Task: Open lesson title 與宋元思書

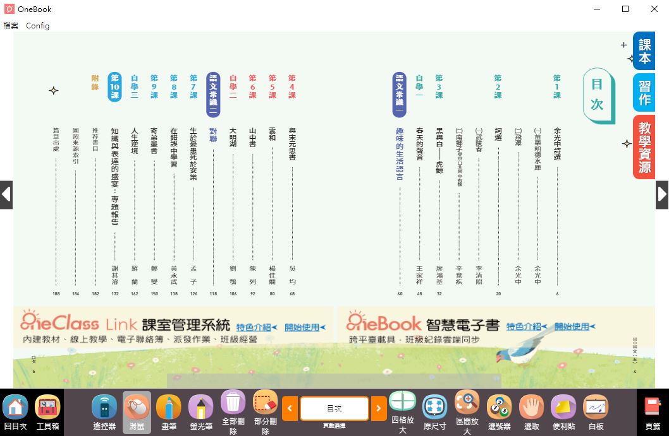Action: [x=292, y=144]
